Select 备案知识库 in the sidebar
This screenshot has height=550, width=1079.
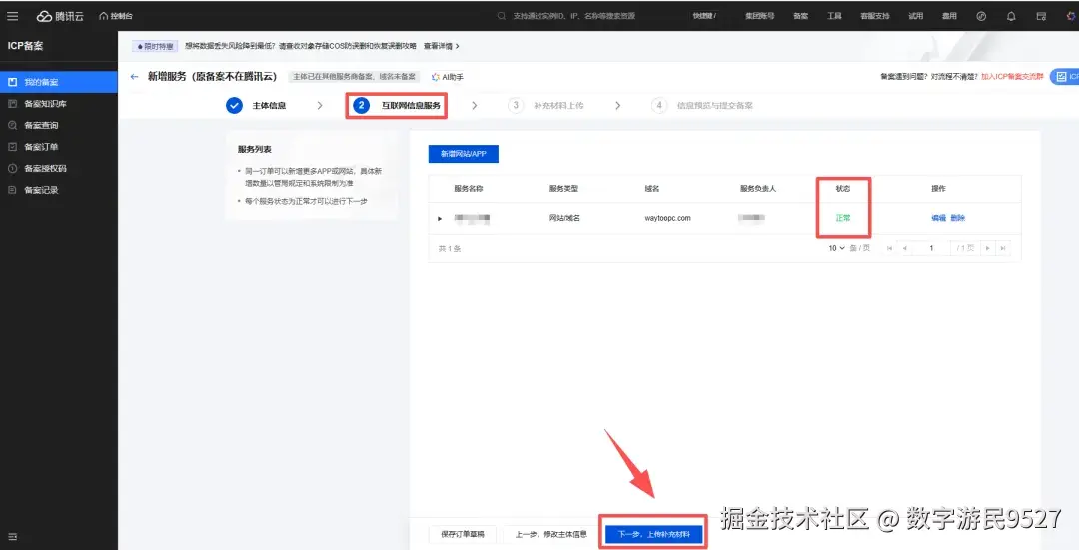click(x=59, y=103)
